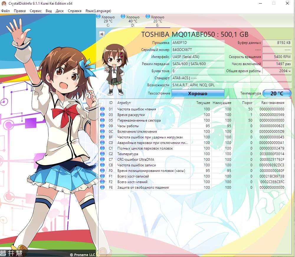Click the previous disk arrow button
Viewport: 295px width, 257px height.
tap(102, 34)
